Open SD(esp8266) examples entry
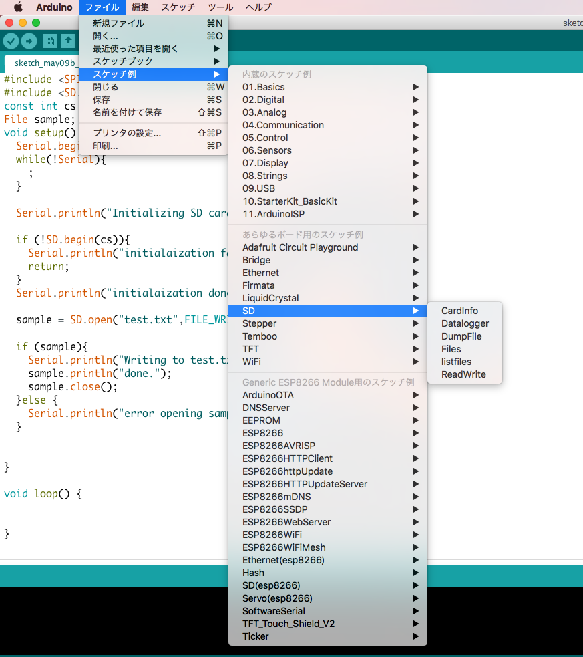583x657 pixels. (328, 585)
